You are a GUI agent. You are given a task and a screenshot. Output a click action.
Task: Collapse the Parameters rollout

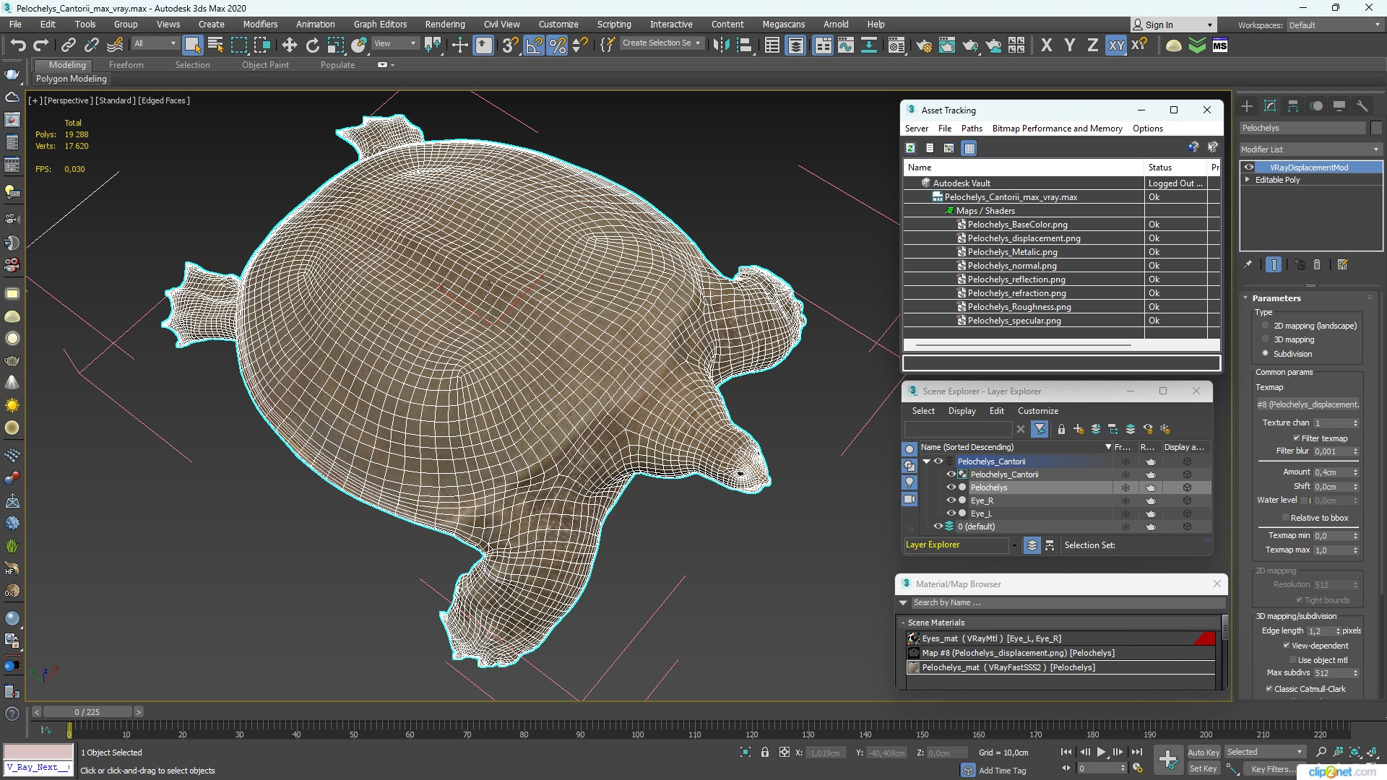coord(1245,298)
